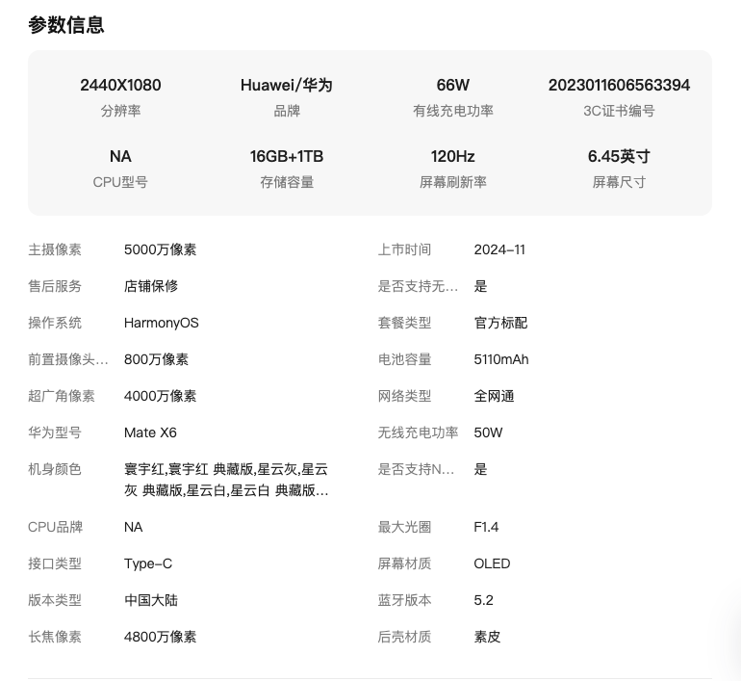Expand the truncated 是否支持无... label
This screenshot has height=681, width=741.
pyautogui.click(x=418, y=286)
